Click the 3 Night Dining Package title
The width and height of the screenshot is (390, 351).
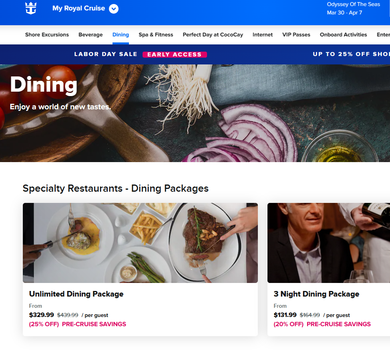(x=316, y=294)
